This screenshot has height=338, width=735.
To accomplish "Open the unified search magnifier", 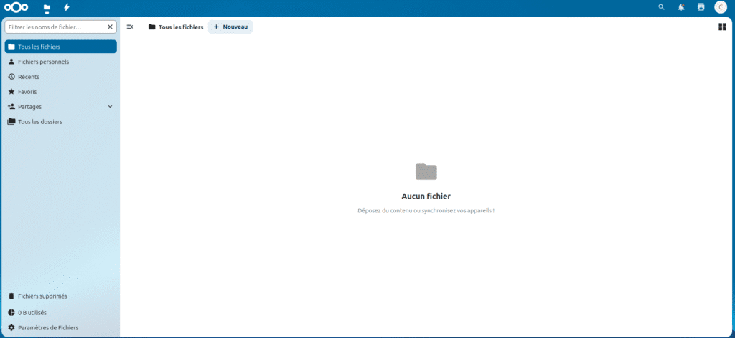I will tap(661, 7).
